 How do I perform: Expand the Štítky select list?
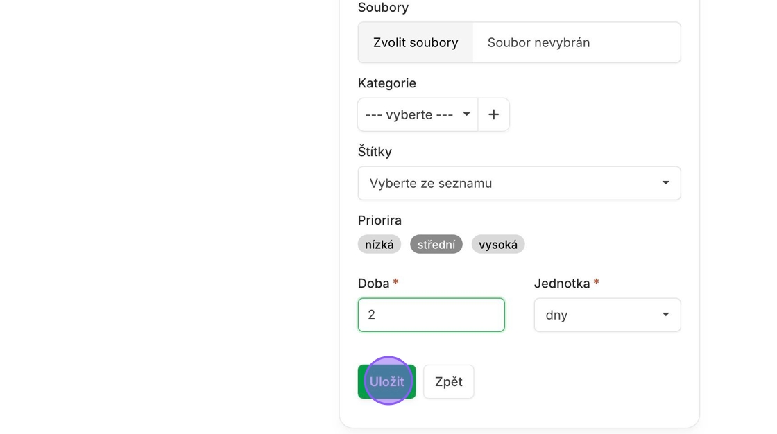[x=519, y=183]
